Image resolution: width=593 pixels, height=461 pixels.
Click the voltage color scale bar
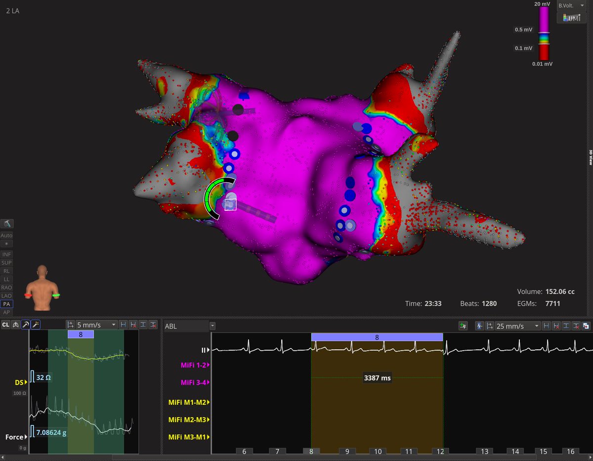[543, 34]
